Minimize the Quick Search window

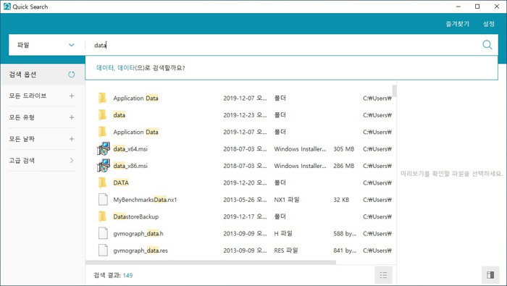click(458, 7)
